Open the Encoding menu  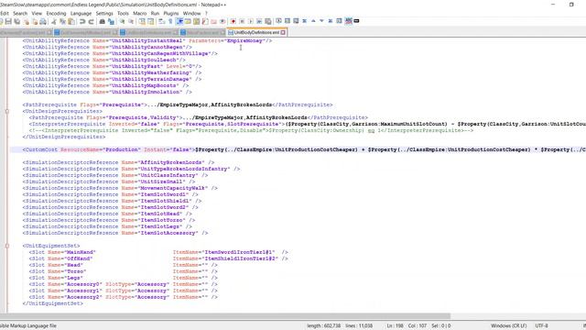coord(56,13)
